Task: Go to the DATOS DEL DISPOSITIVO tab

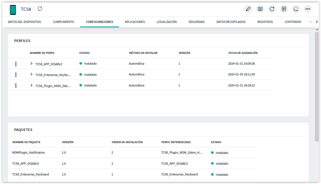Action: (24, 22)
